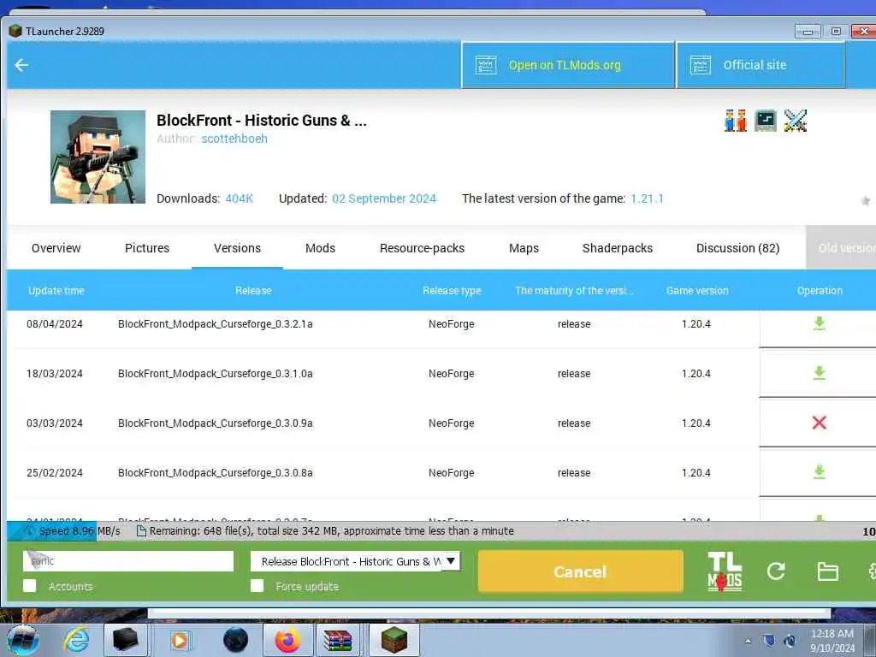
Task: Click the Operation column header
Action: (x=820, y=291)
